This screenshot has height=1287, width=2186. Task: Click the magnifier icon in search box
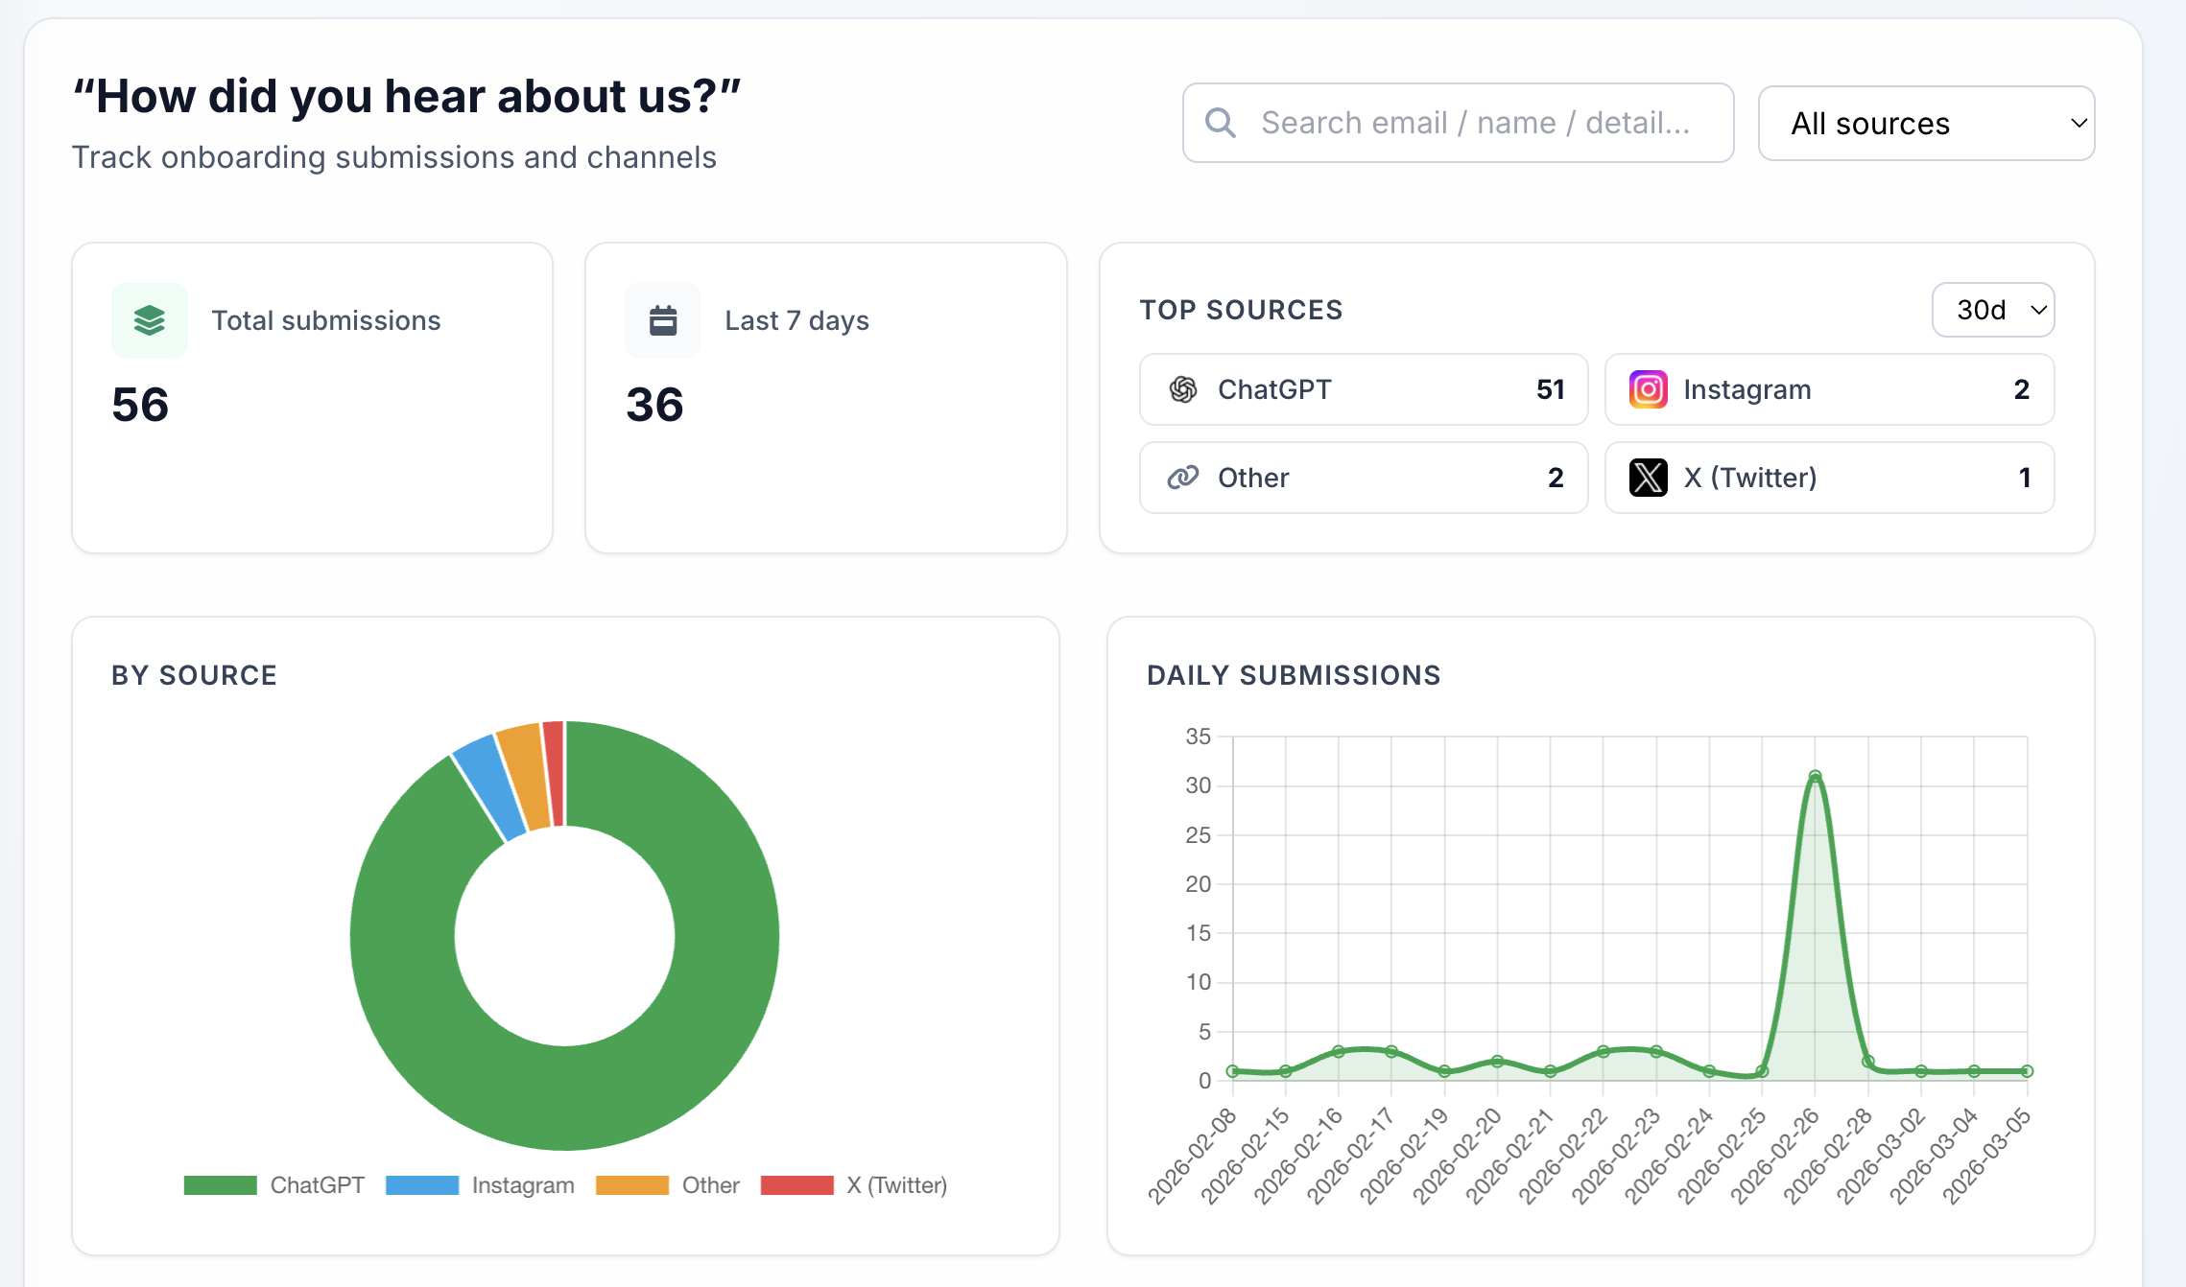pos(1220,123)
